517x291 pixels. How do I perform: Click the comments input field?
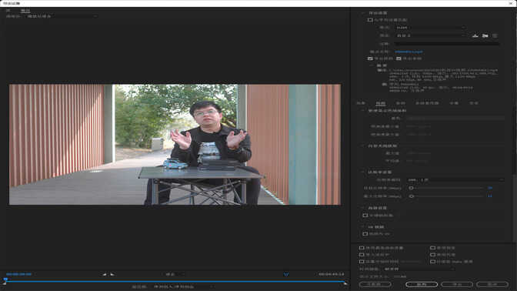(x=447, y=44)
